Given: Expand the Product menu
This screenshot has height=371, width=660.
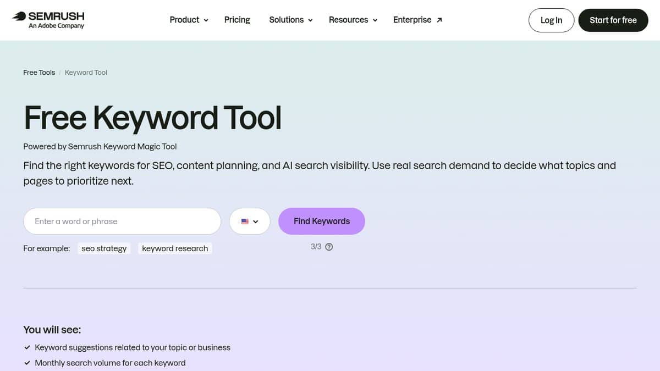Looking at the screenshot, I should click(189, 20).
